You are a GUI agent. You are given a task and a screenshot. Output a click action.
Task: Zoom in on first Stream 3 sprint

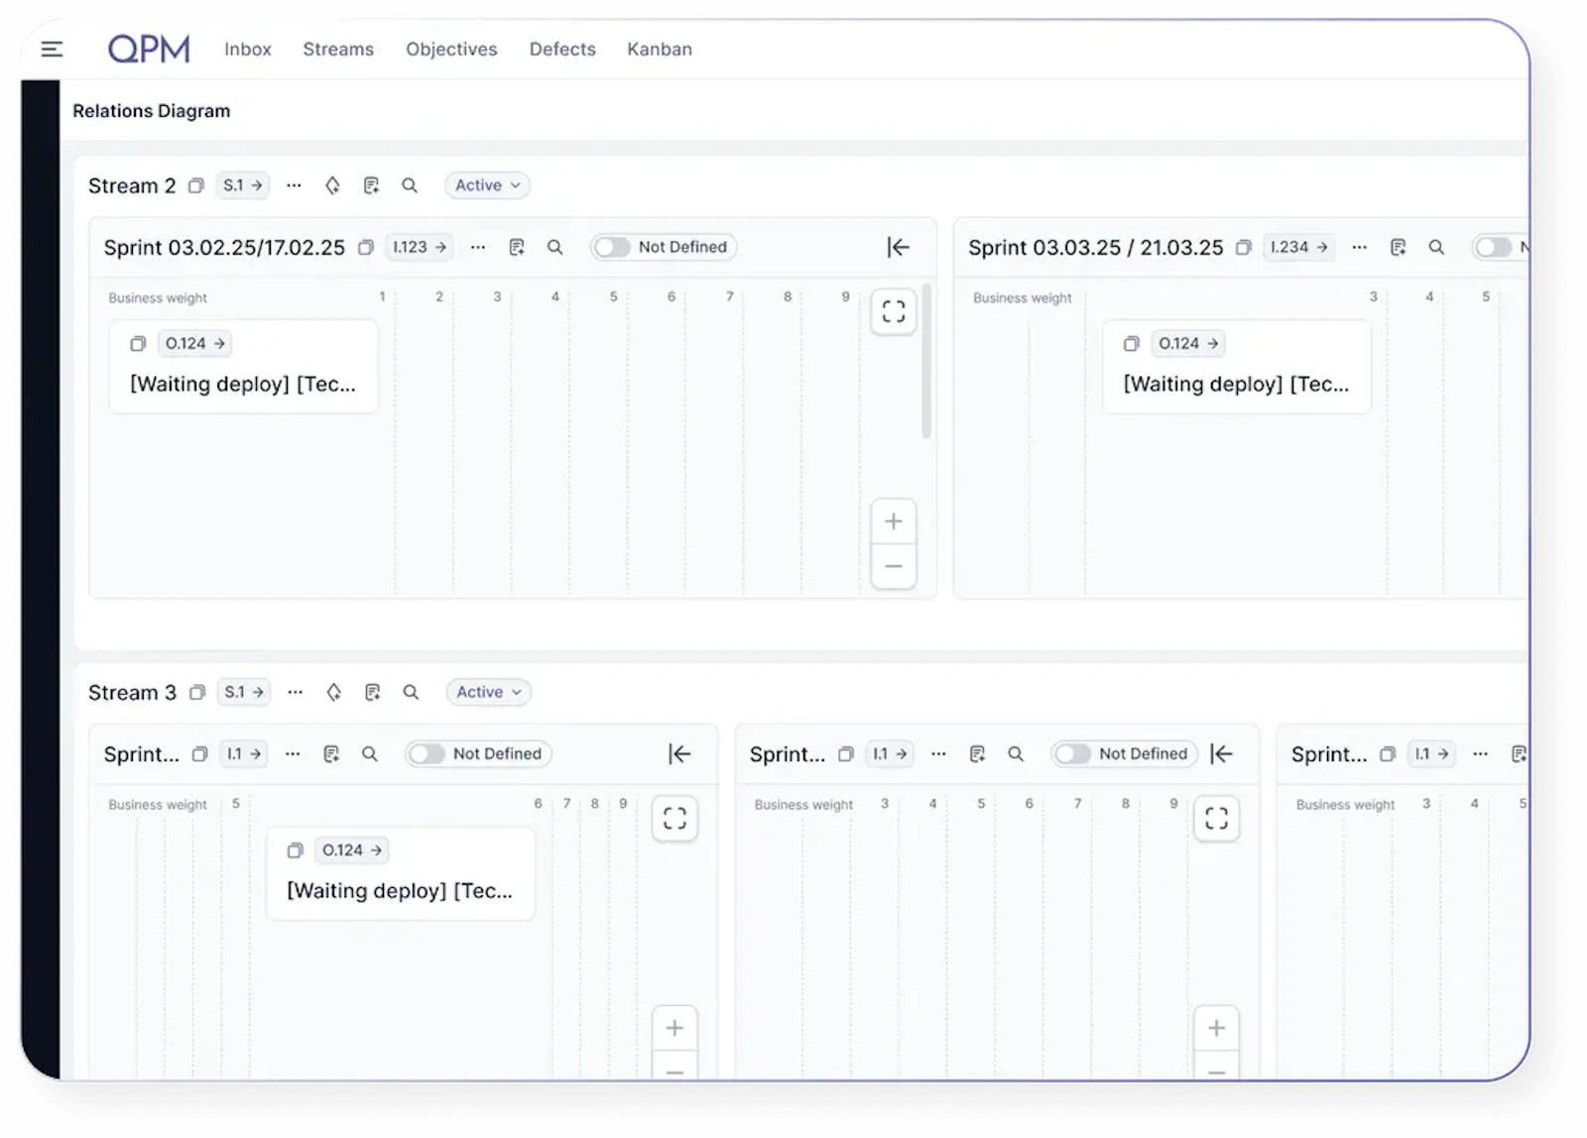[674, 1028]
